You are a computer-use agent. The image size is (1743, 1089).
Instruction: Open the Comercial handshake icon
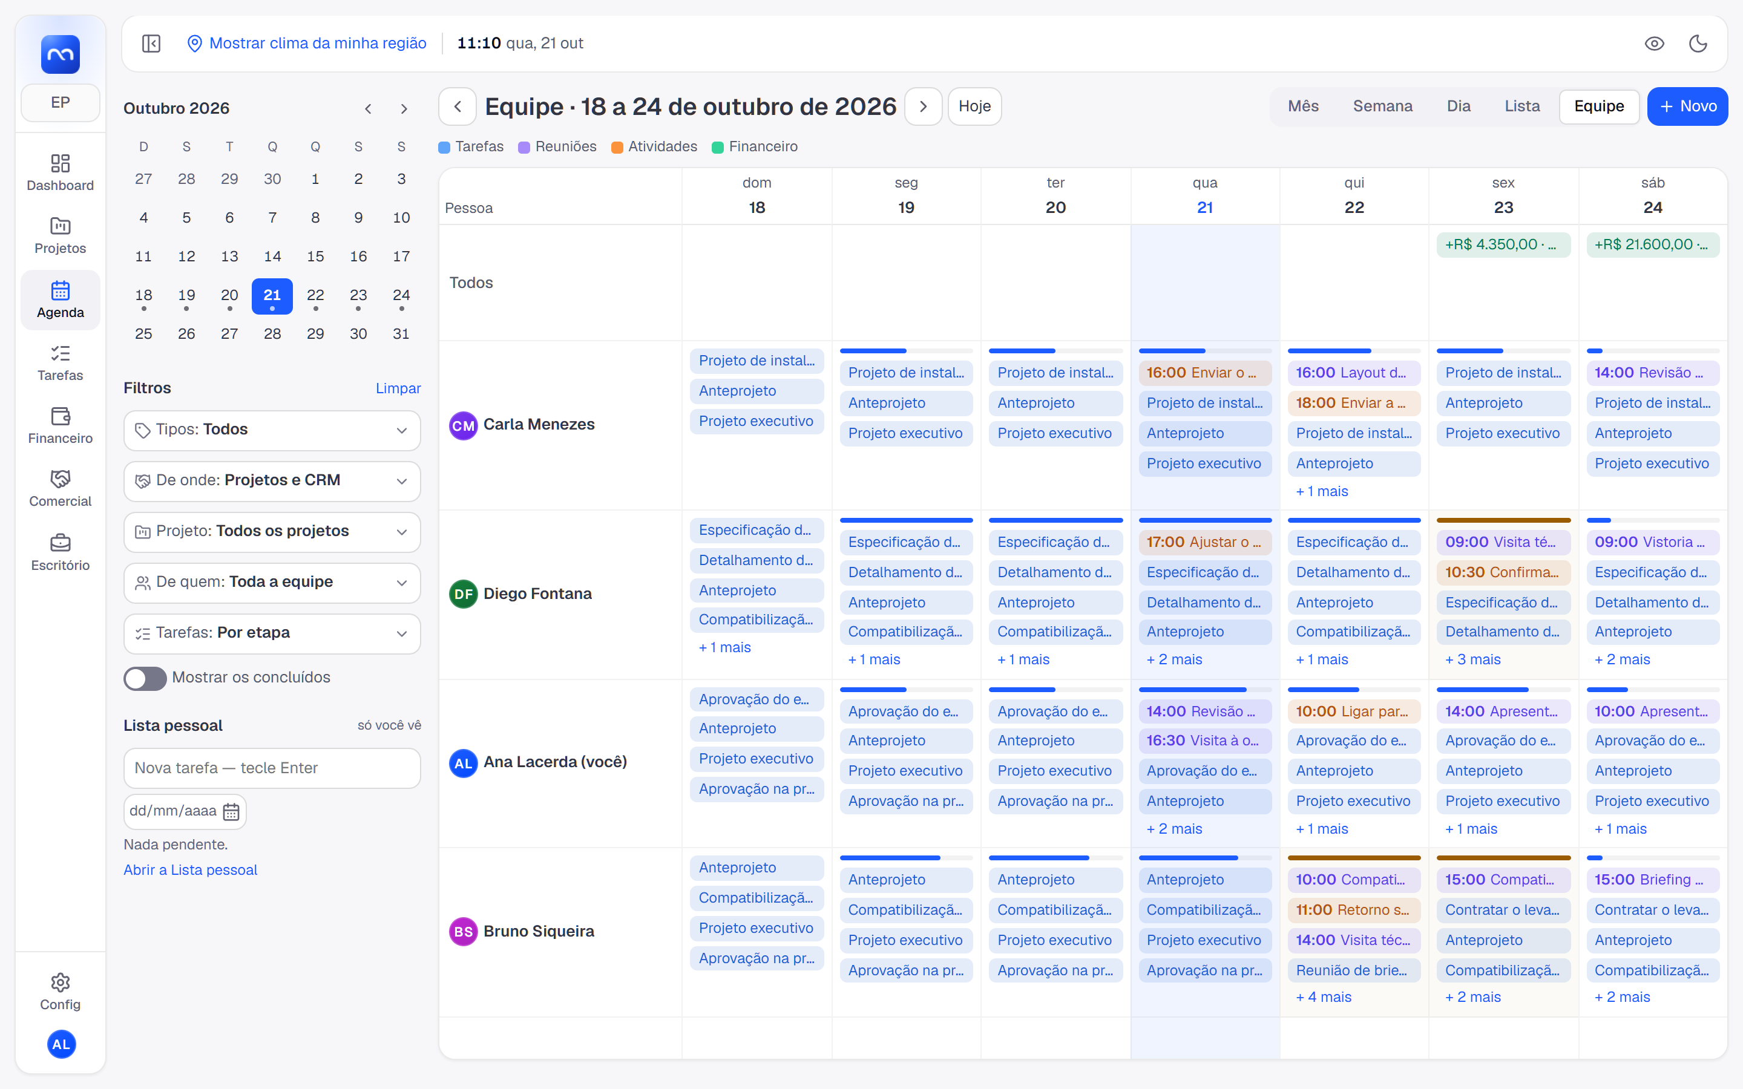(x=60, y=489)
